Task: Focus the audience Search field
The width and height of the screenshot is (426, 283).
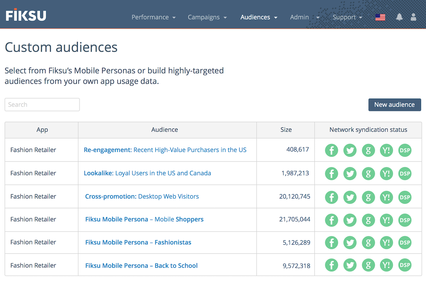Action: pyautogui.click(x=42, y=104)
